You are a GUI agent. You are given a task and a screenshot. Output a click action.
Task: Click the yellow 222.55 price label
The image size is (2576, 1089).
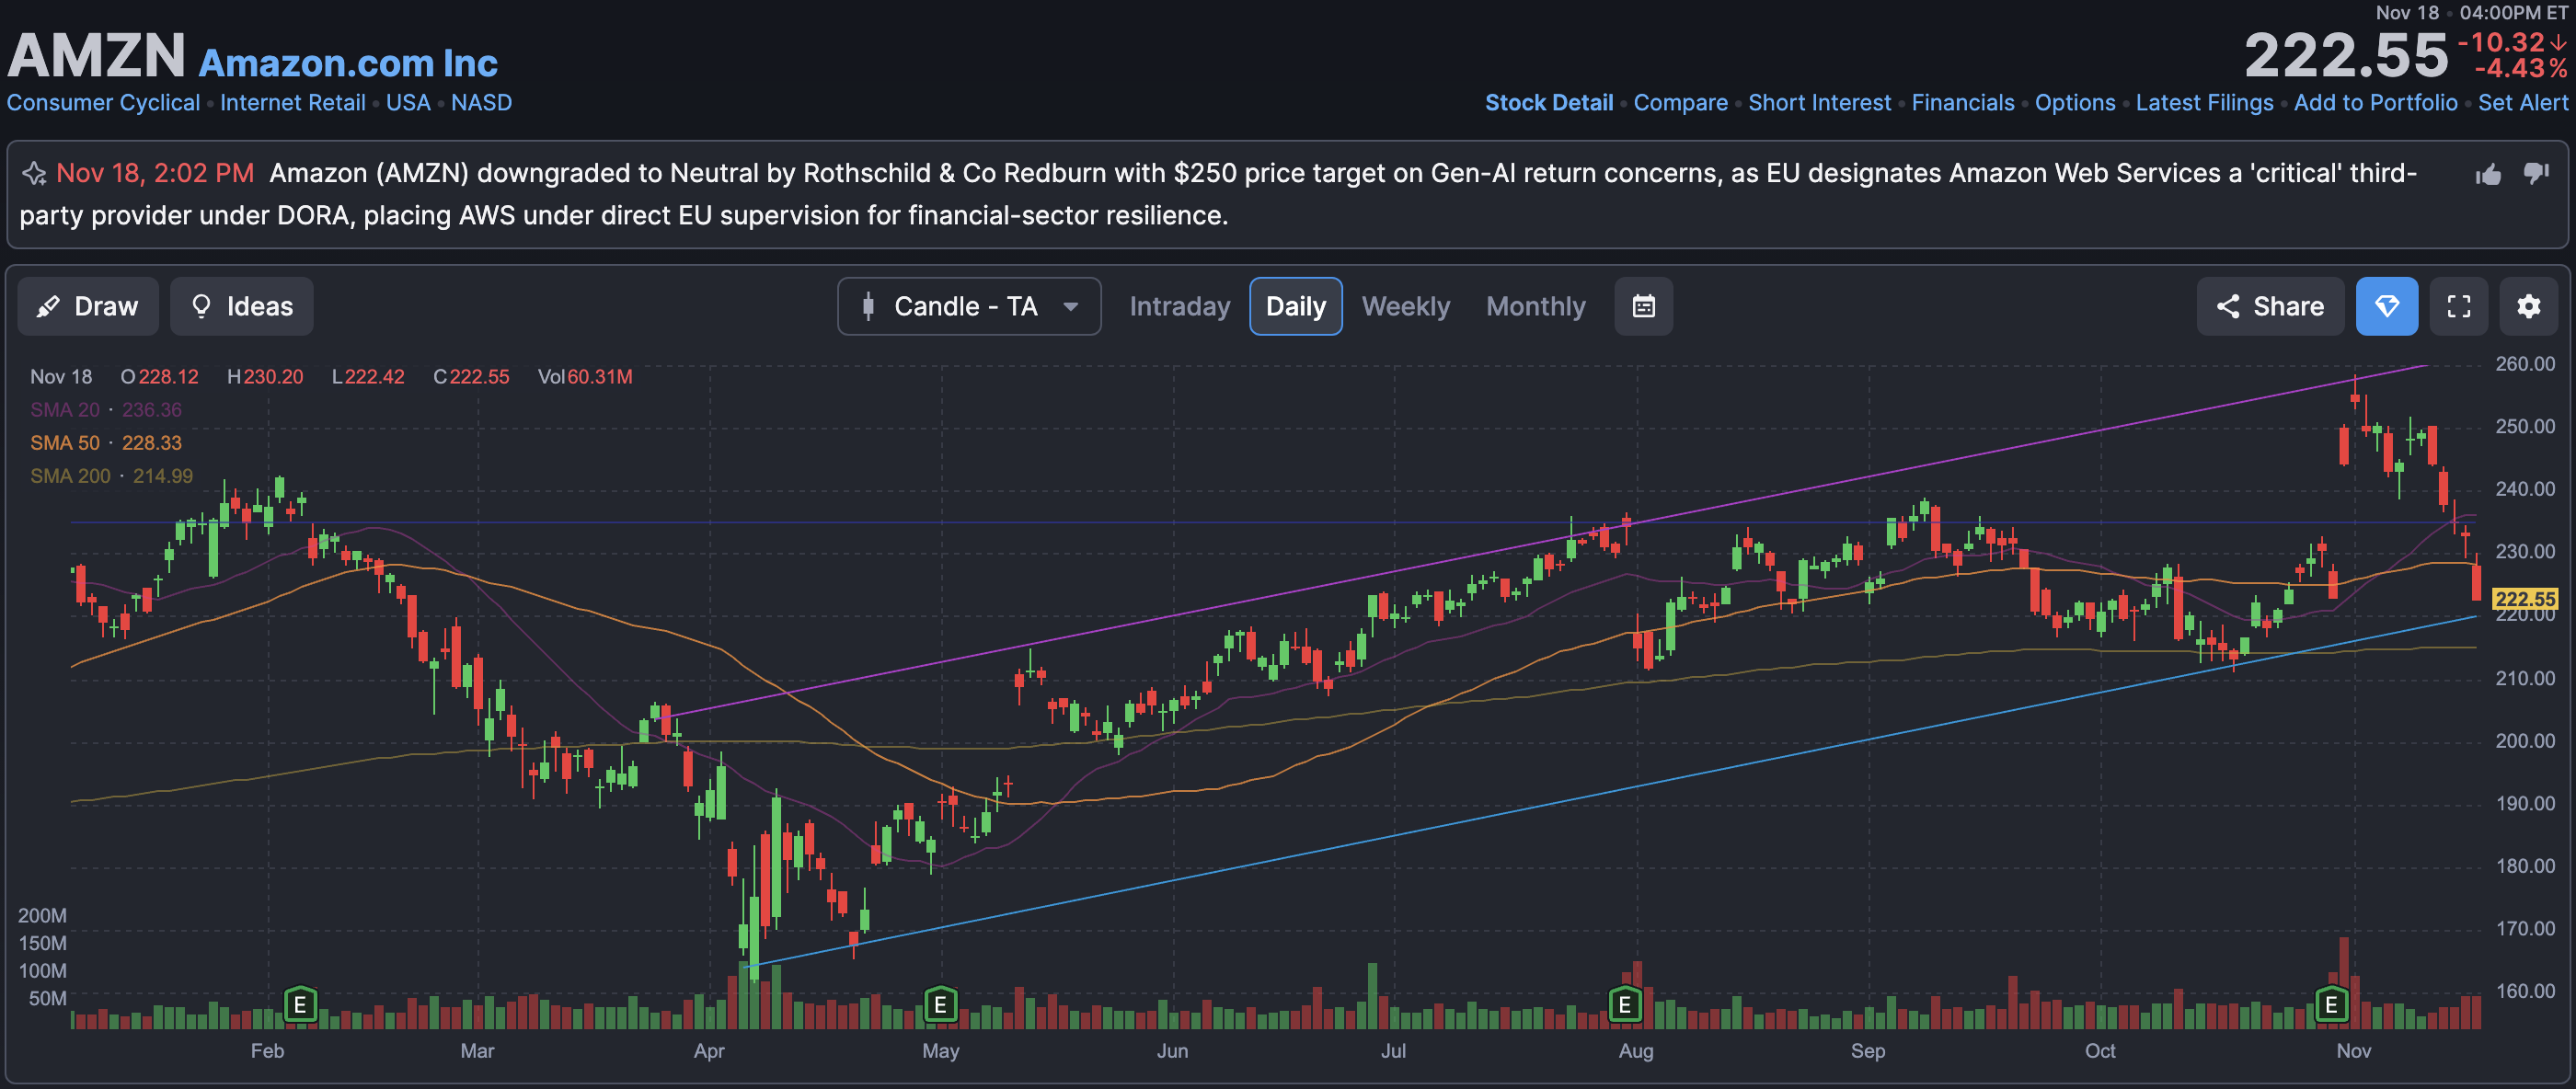pos(2524,599)
